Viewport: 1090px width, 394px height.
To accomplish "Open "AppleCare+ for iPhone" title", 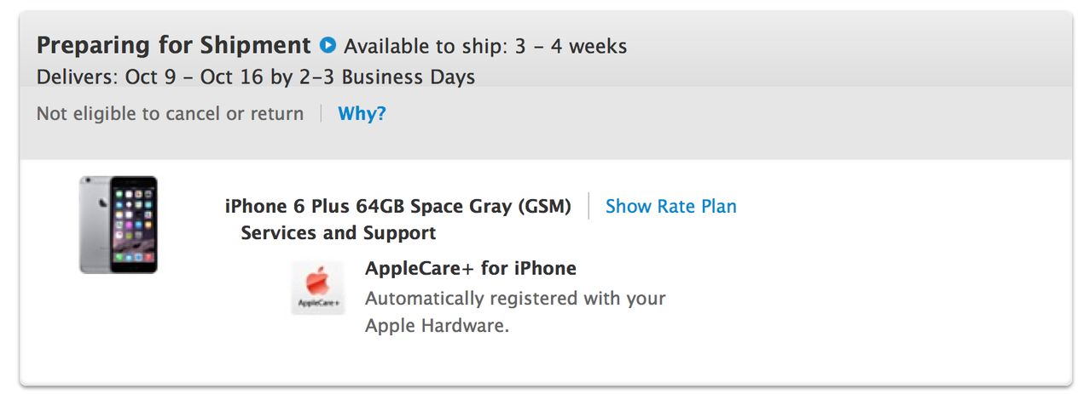I will pyautogui.click(x=470, y=269).
